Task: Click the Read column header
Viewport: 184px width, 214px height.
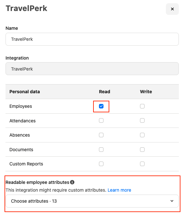Action: [x=104, y=92]
